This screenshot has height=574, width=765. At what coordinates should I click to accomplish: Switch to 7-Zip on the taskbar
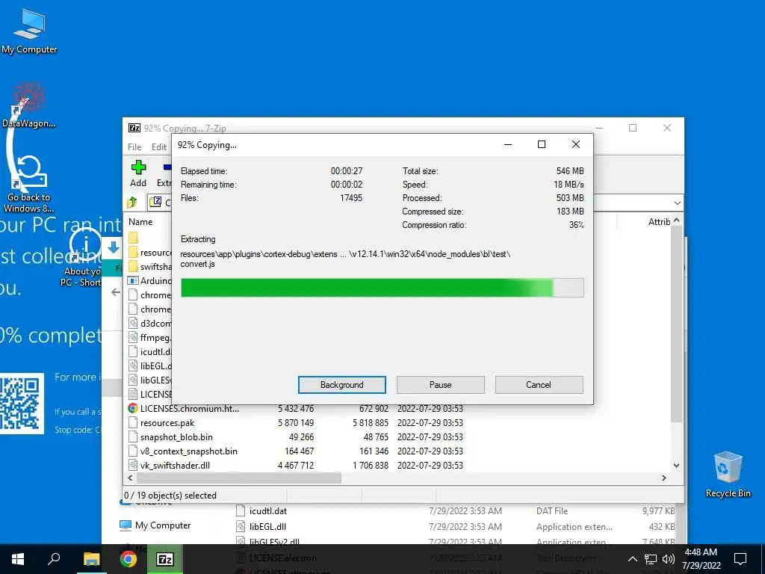click(165, 559)
